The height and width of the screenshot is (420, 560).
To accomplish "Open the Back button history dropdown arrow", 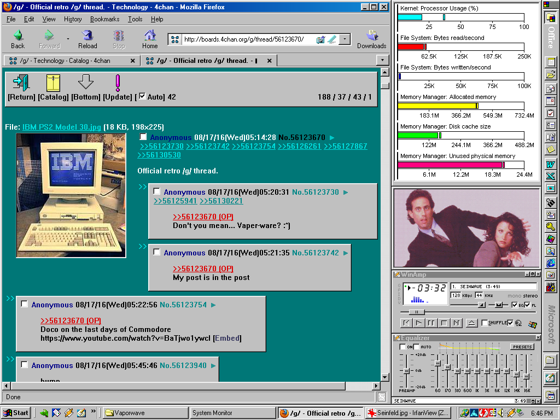I will [68, 39].
